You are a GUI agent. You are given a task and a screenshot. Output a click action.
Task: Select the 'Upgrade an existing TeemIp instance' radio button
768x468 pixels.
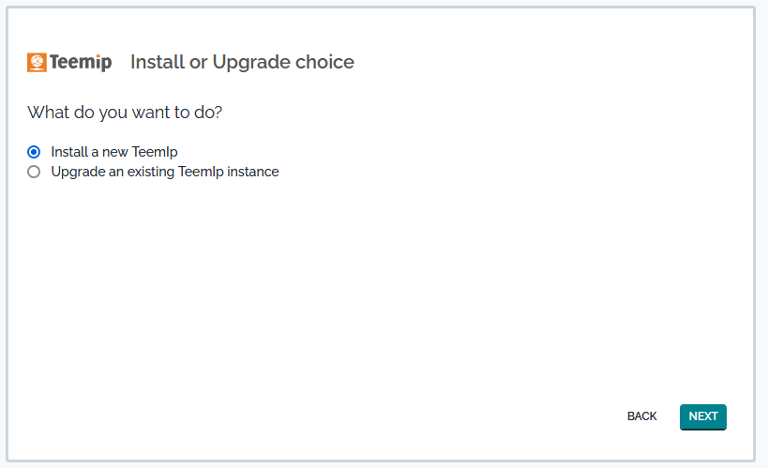coord(35,172)
